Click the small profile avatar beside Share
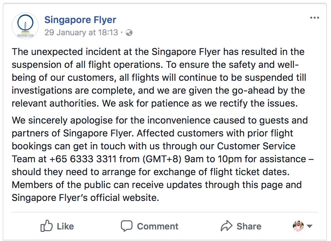 (298, 226)
